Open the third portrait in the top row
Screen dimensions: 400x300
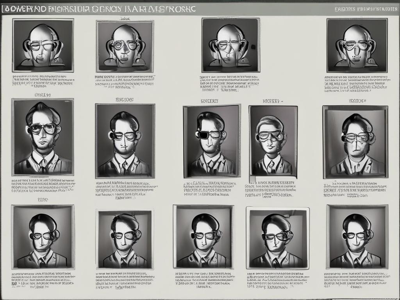(230, 45)
